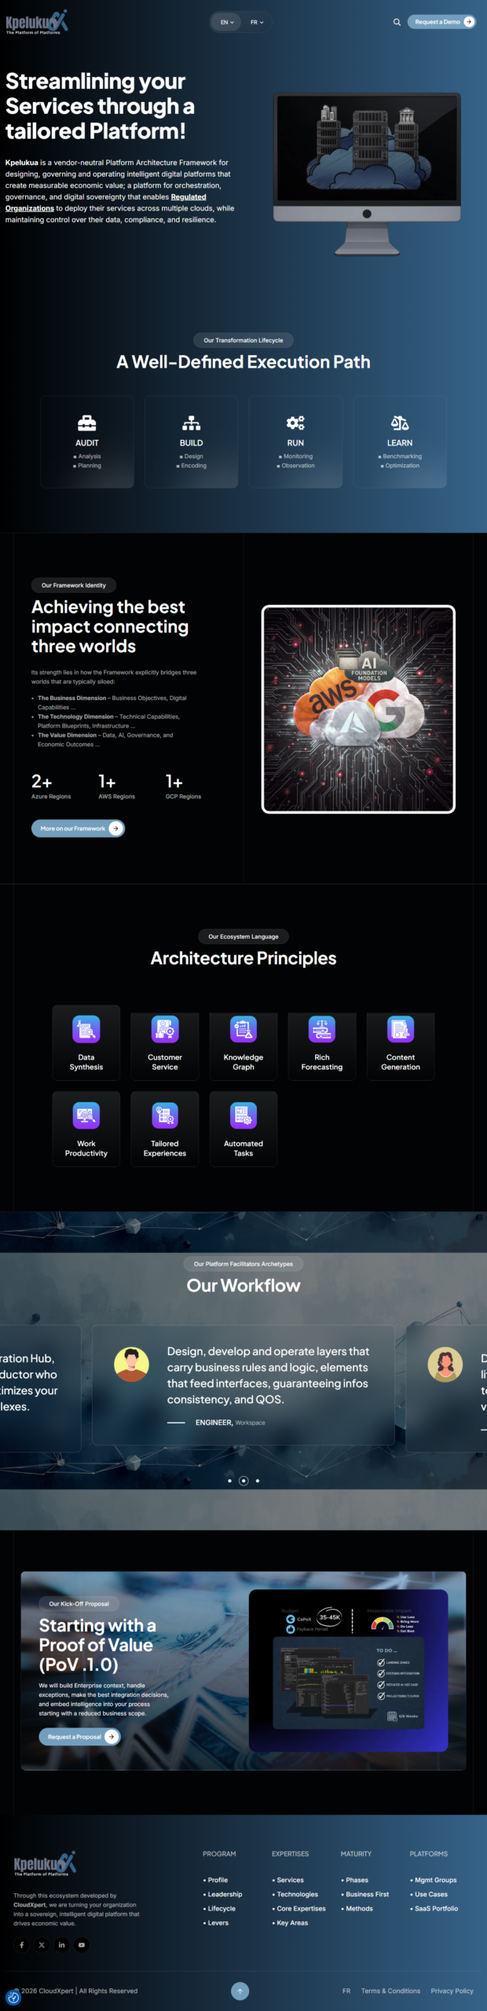Screen dimensions: 487x2011
Task: Click the BUILD hierarchy icon
Action: 192,423
